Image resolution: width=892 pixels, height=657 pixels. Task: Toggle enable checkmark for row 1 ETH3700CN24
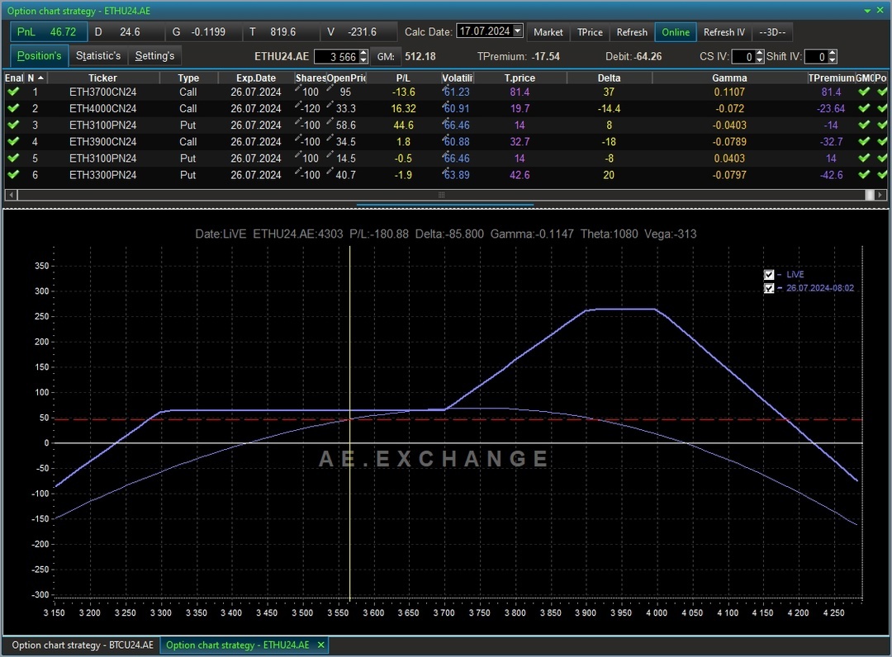[x=13, y=92]
